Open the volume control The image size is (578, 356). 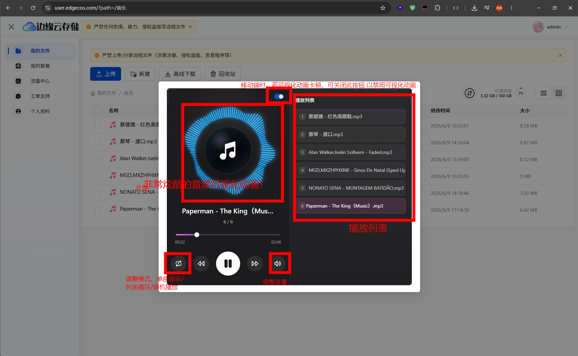(278, 264)
